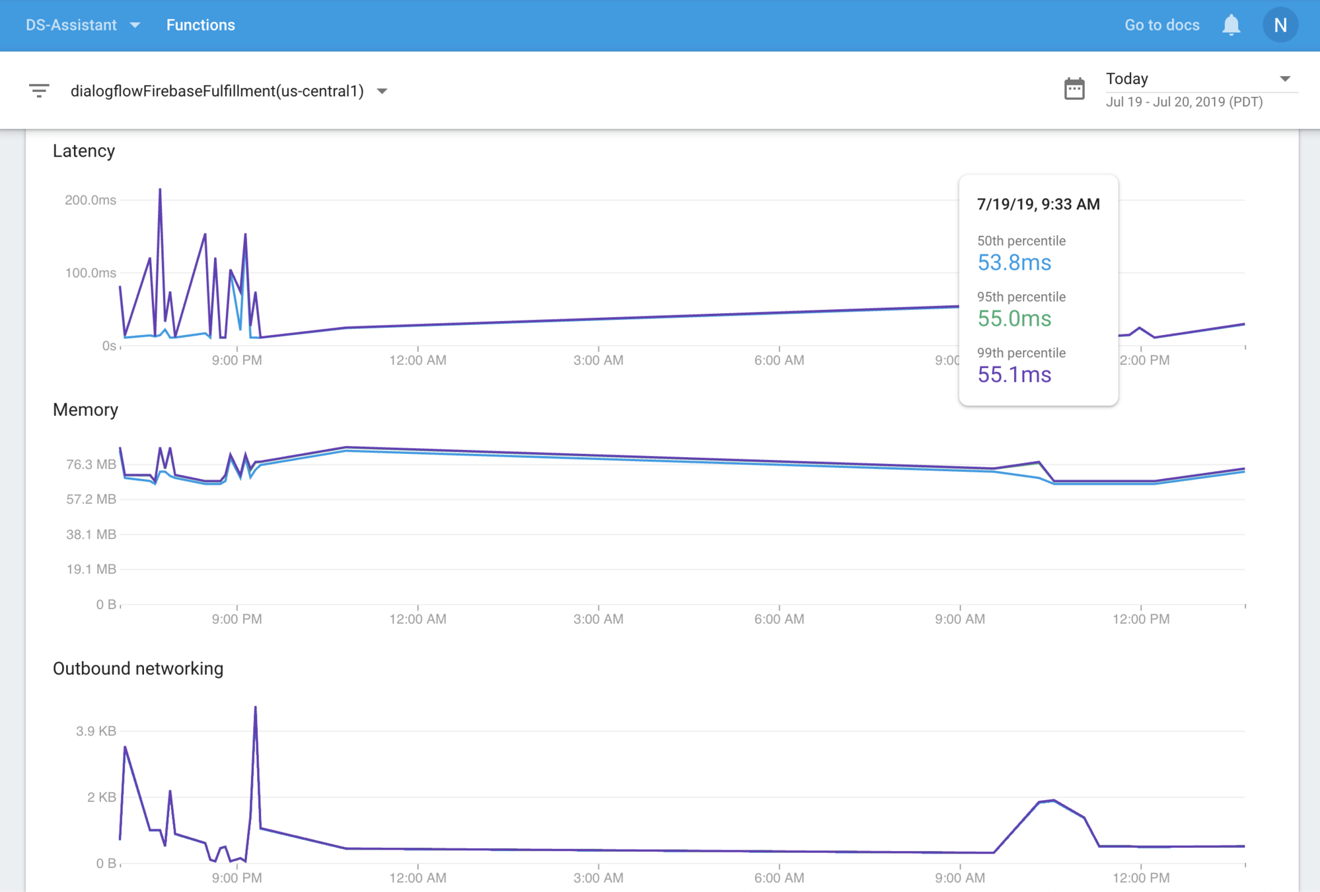Click the Memory chart at 12:00 AM
Screen dimensions: 1320x892
(x=418, y=450)
